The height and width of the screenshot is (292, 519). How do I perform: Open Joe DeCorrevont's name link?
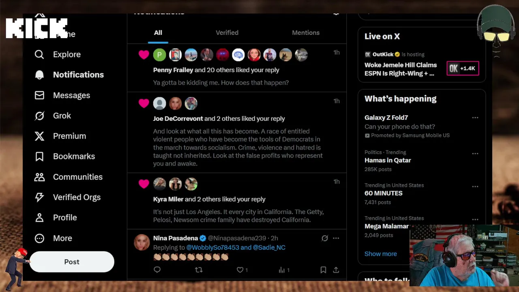tap(178, 118)
